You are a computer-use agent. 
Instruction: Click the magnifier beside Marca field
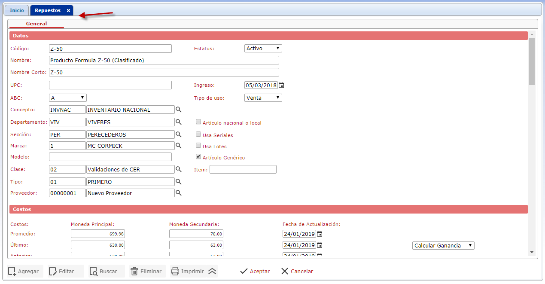tap(179, 146)
